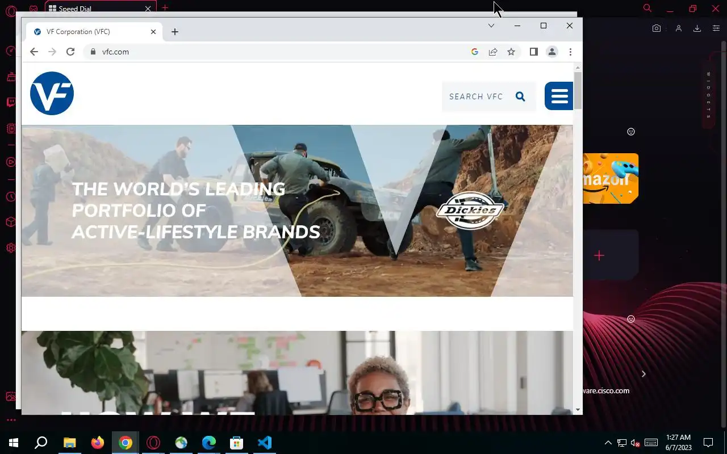This screenshot has height=454, width=727.
Task: Open the Windows Start menu
Action: [14, 443]
